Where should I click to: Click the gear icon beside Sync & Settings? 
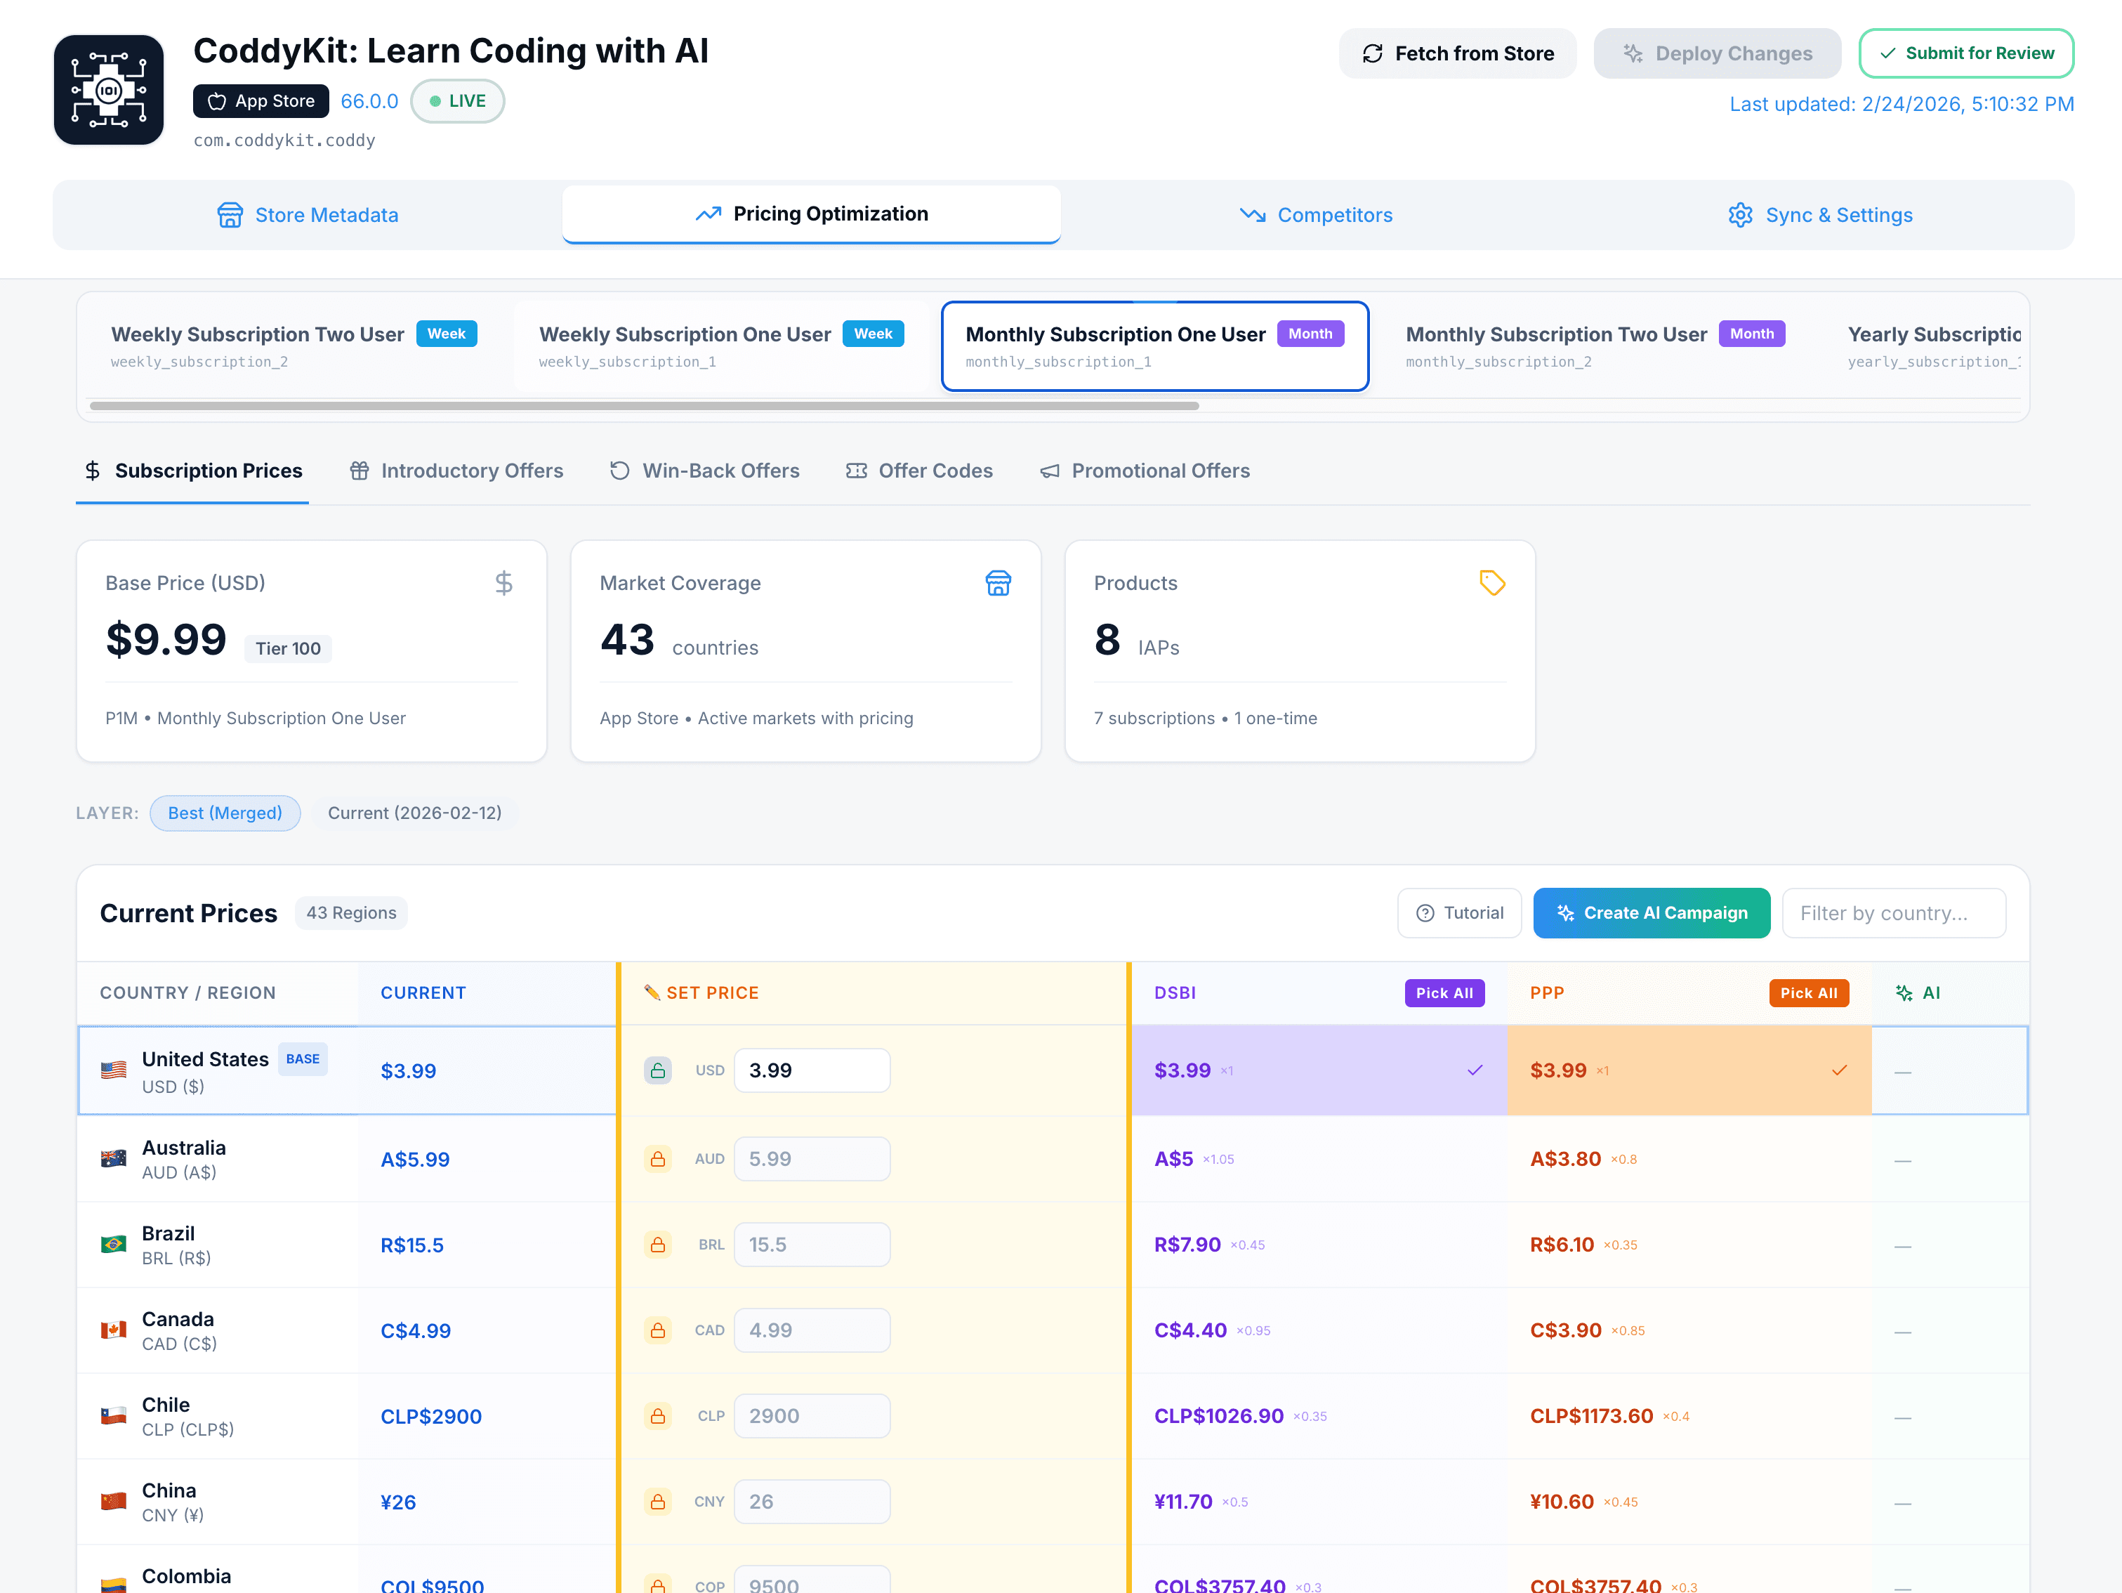(1741, 214)
